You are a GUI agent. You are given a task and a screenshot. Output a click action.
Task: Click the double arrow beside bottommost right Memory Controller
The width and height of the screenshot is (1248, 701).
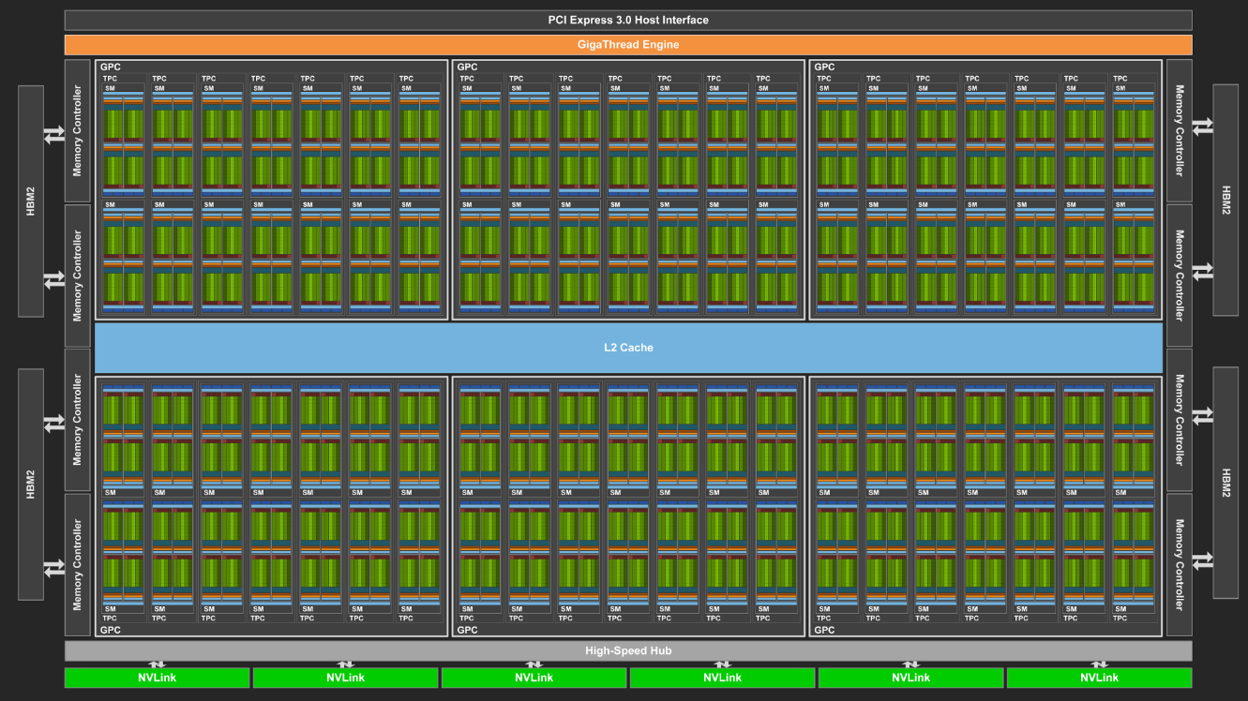pos(1203,560)
